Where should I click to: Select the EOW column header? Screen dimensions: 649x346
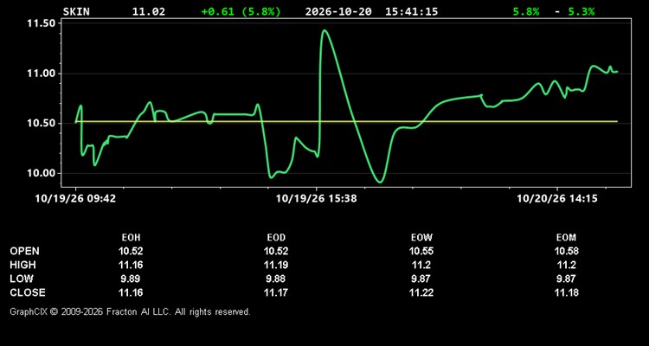(421, 238)
